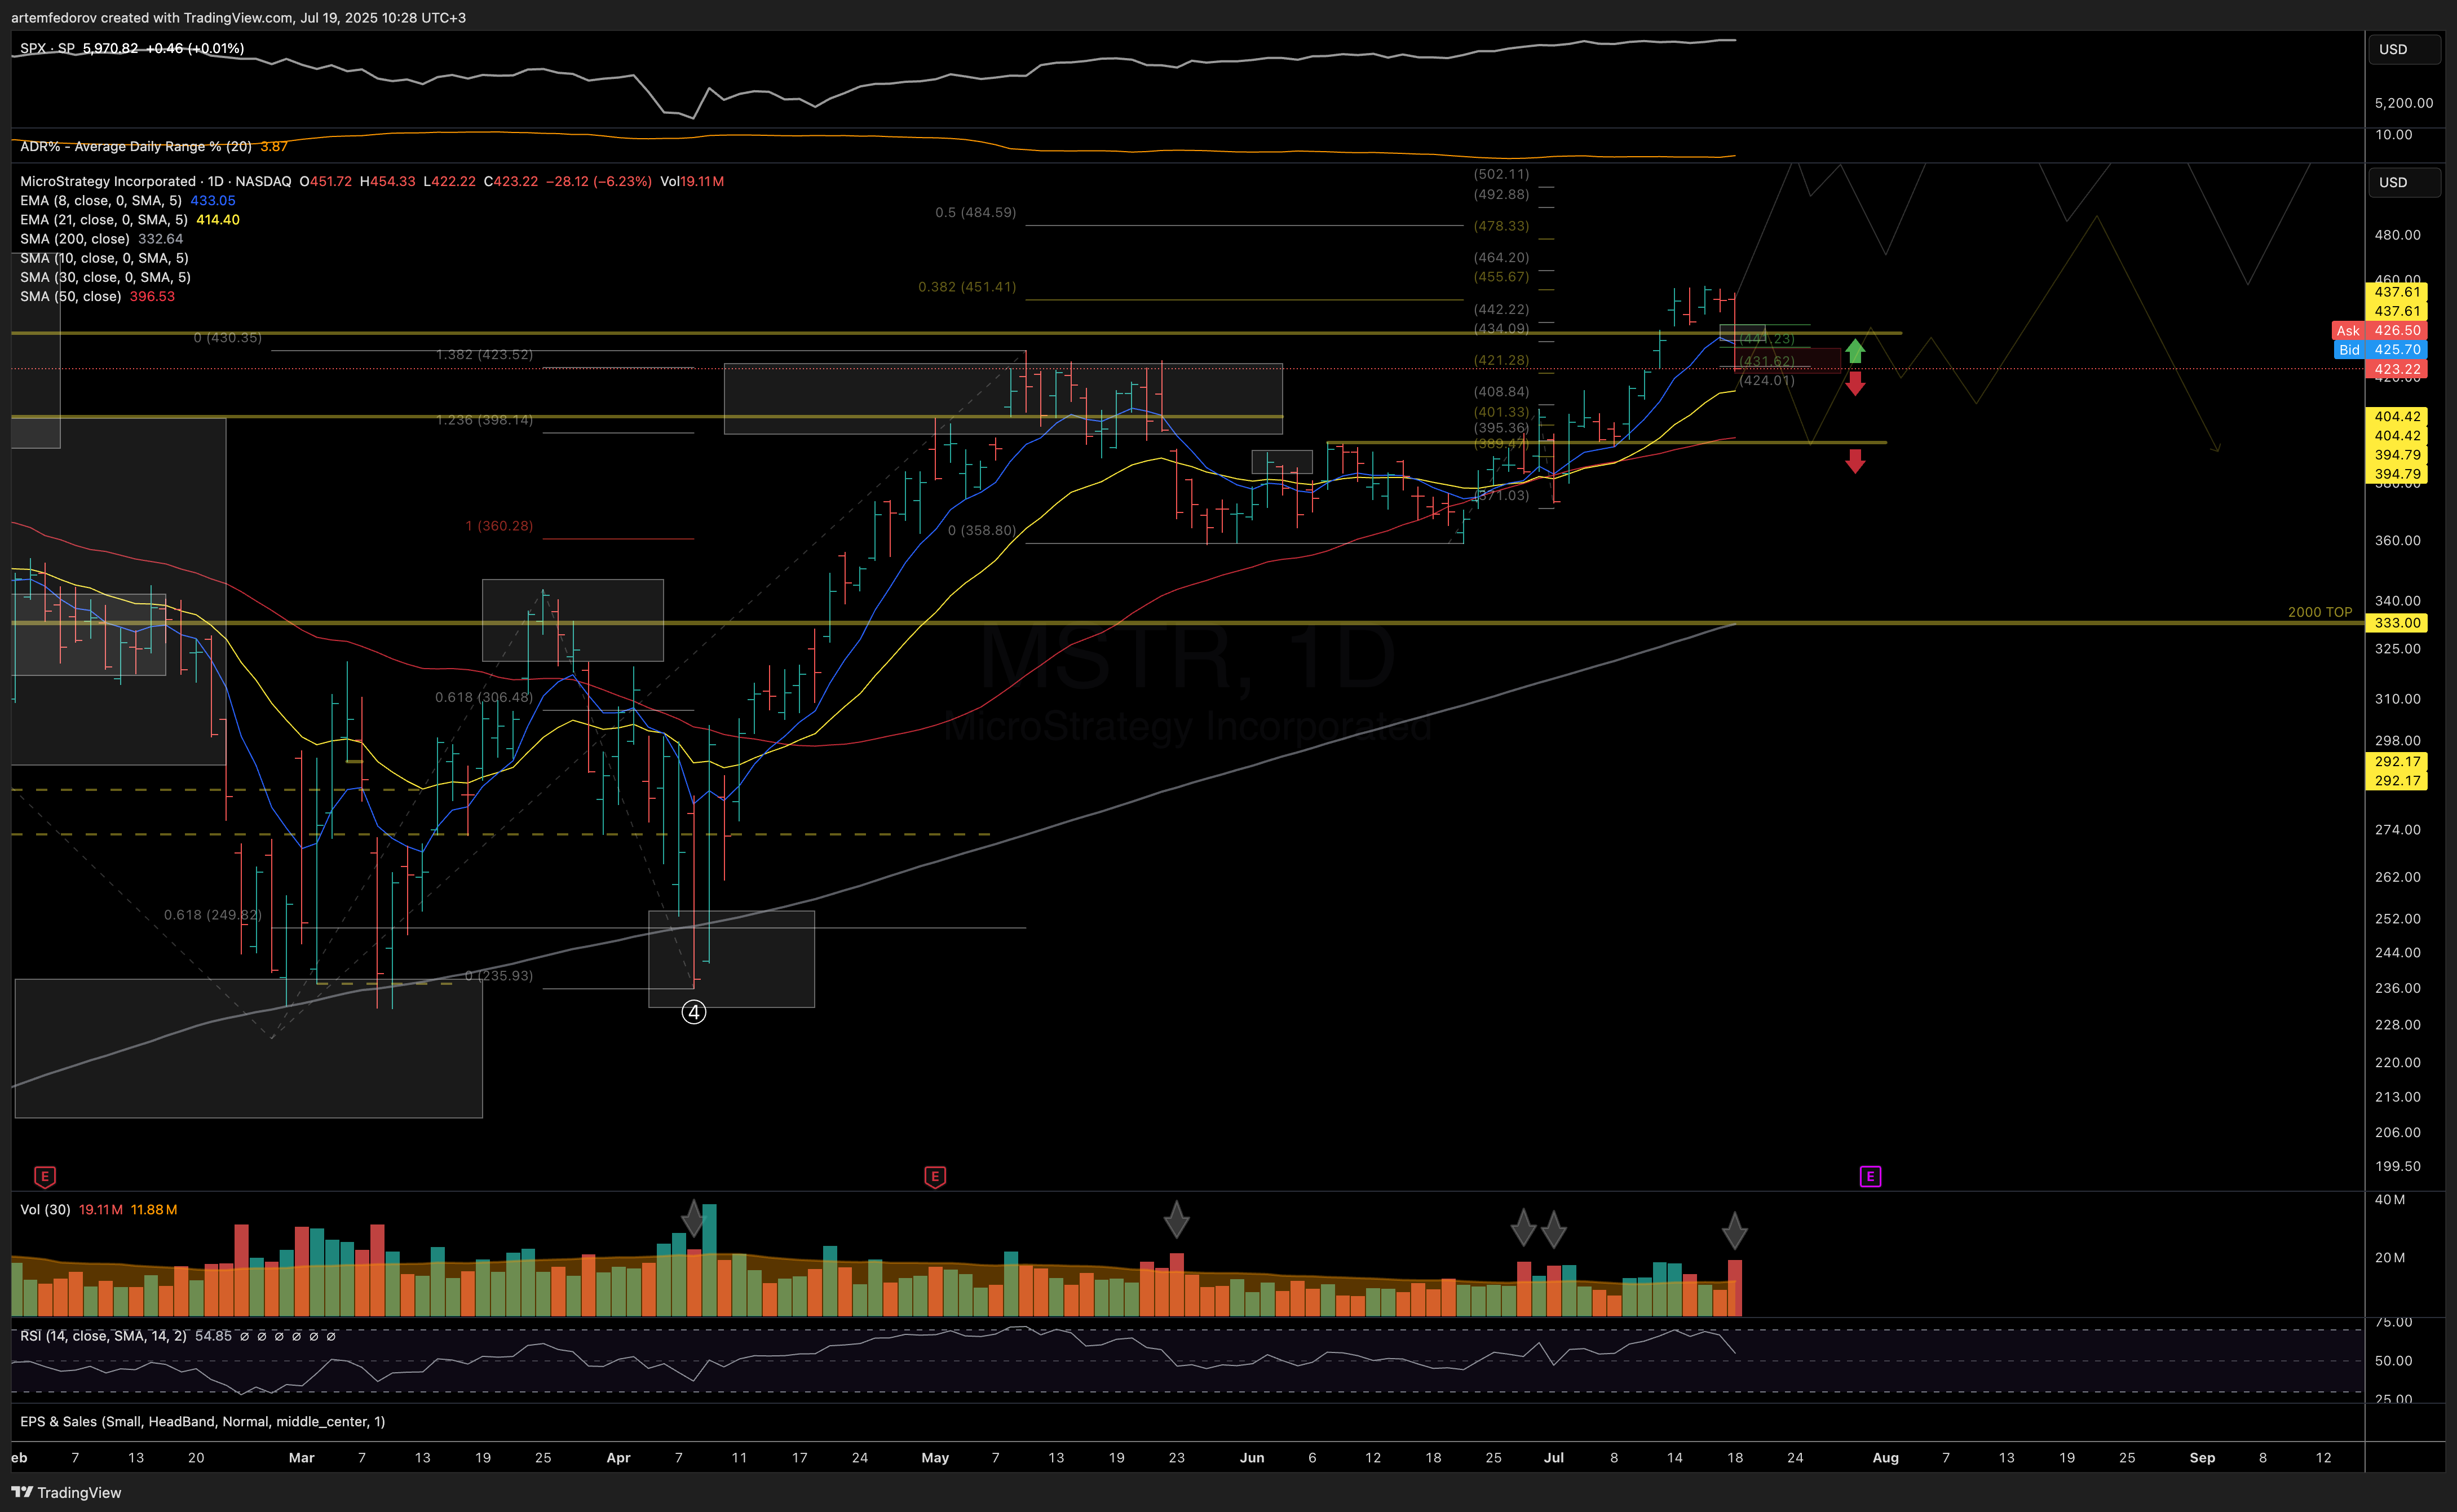The height and width of the screenshot is (1512, 2457).
Task: Click the 5,200.00 SPX scale label
Action: [x=2404, y=102]
